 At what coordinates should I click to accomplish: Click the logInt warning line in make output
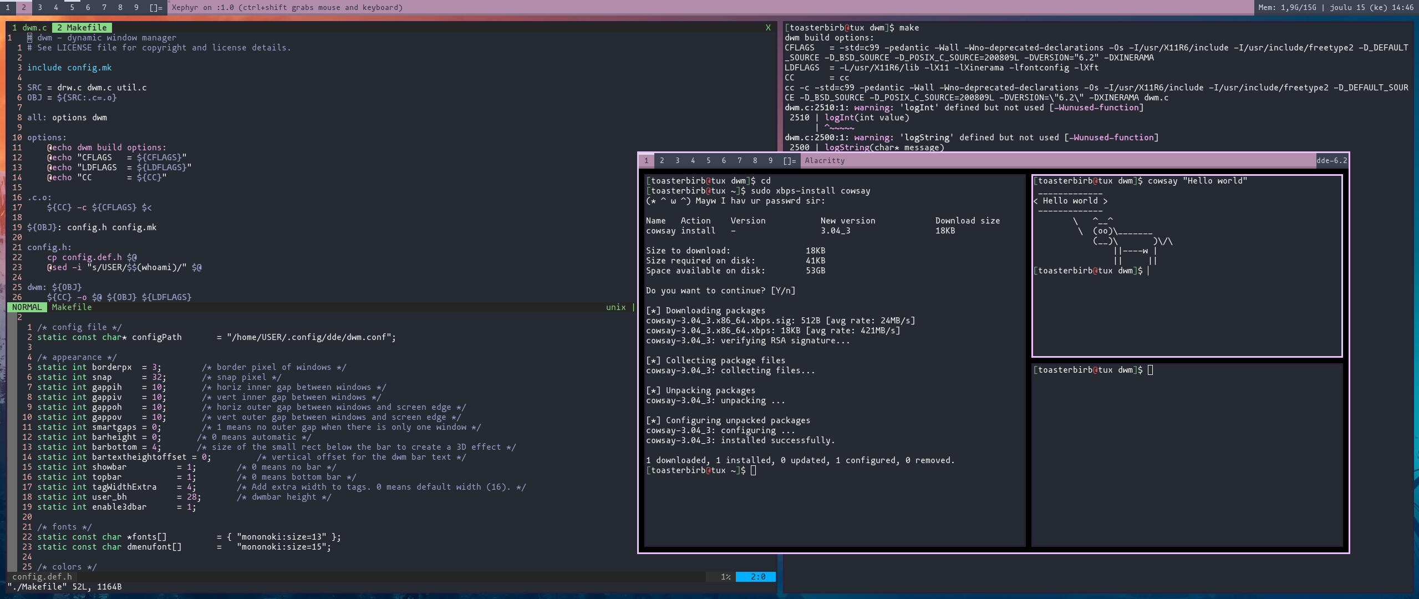pyautogui.click(x=964, y=108)
